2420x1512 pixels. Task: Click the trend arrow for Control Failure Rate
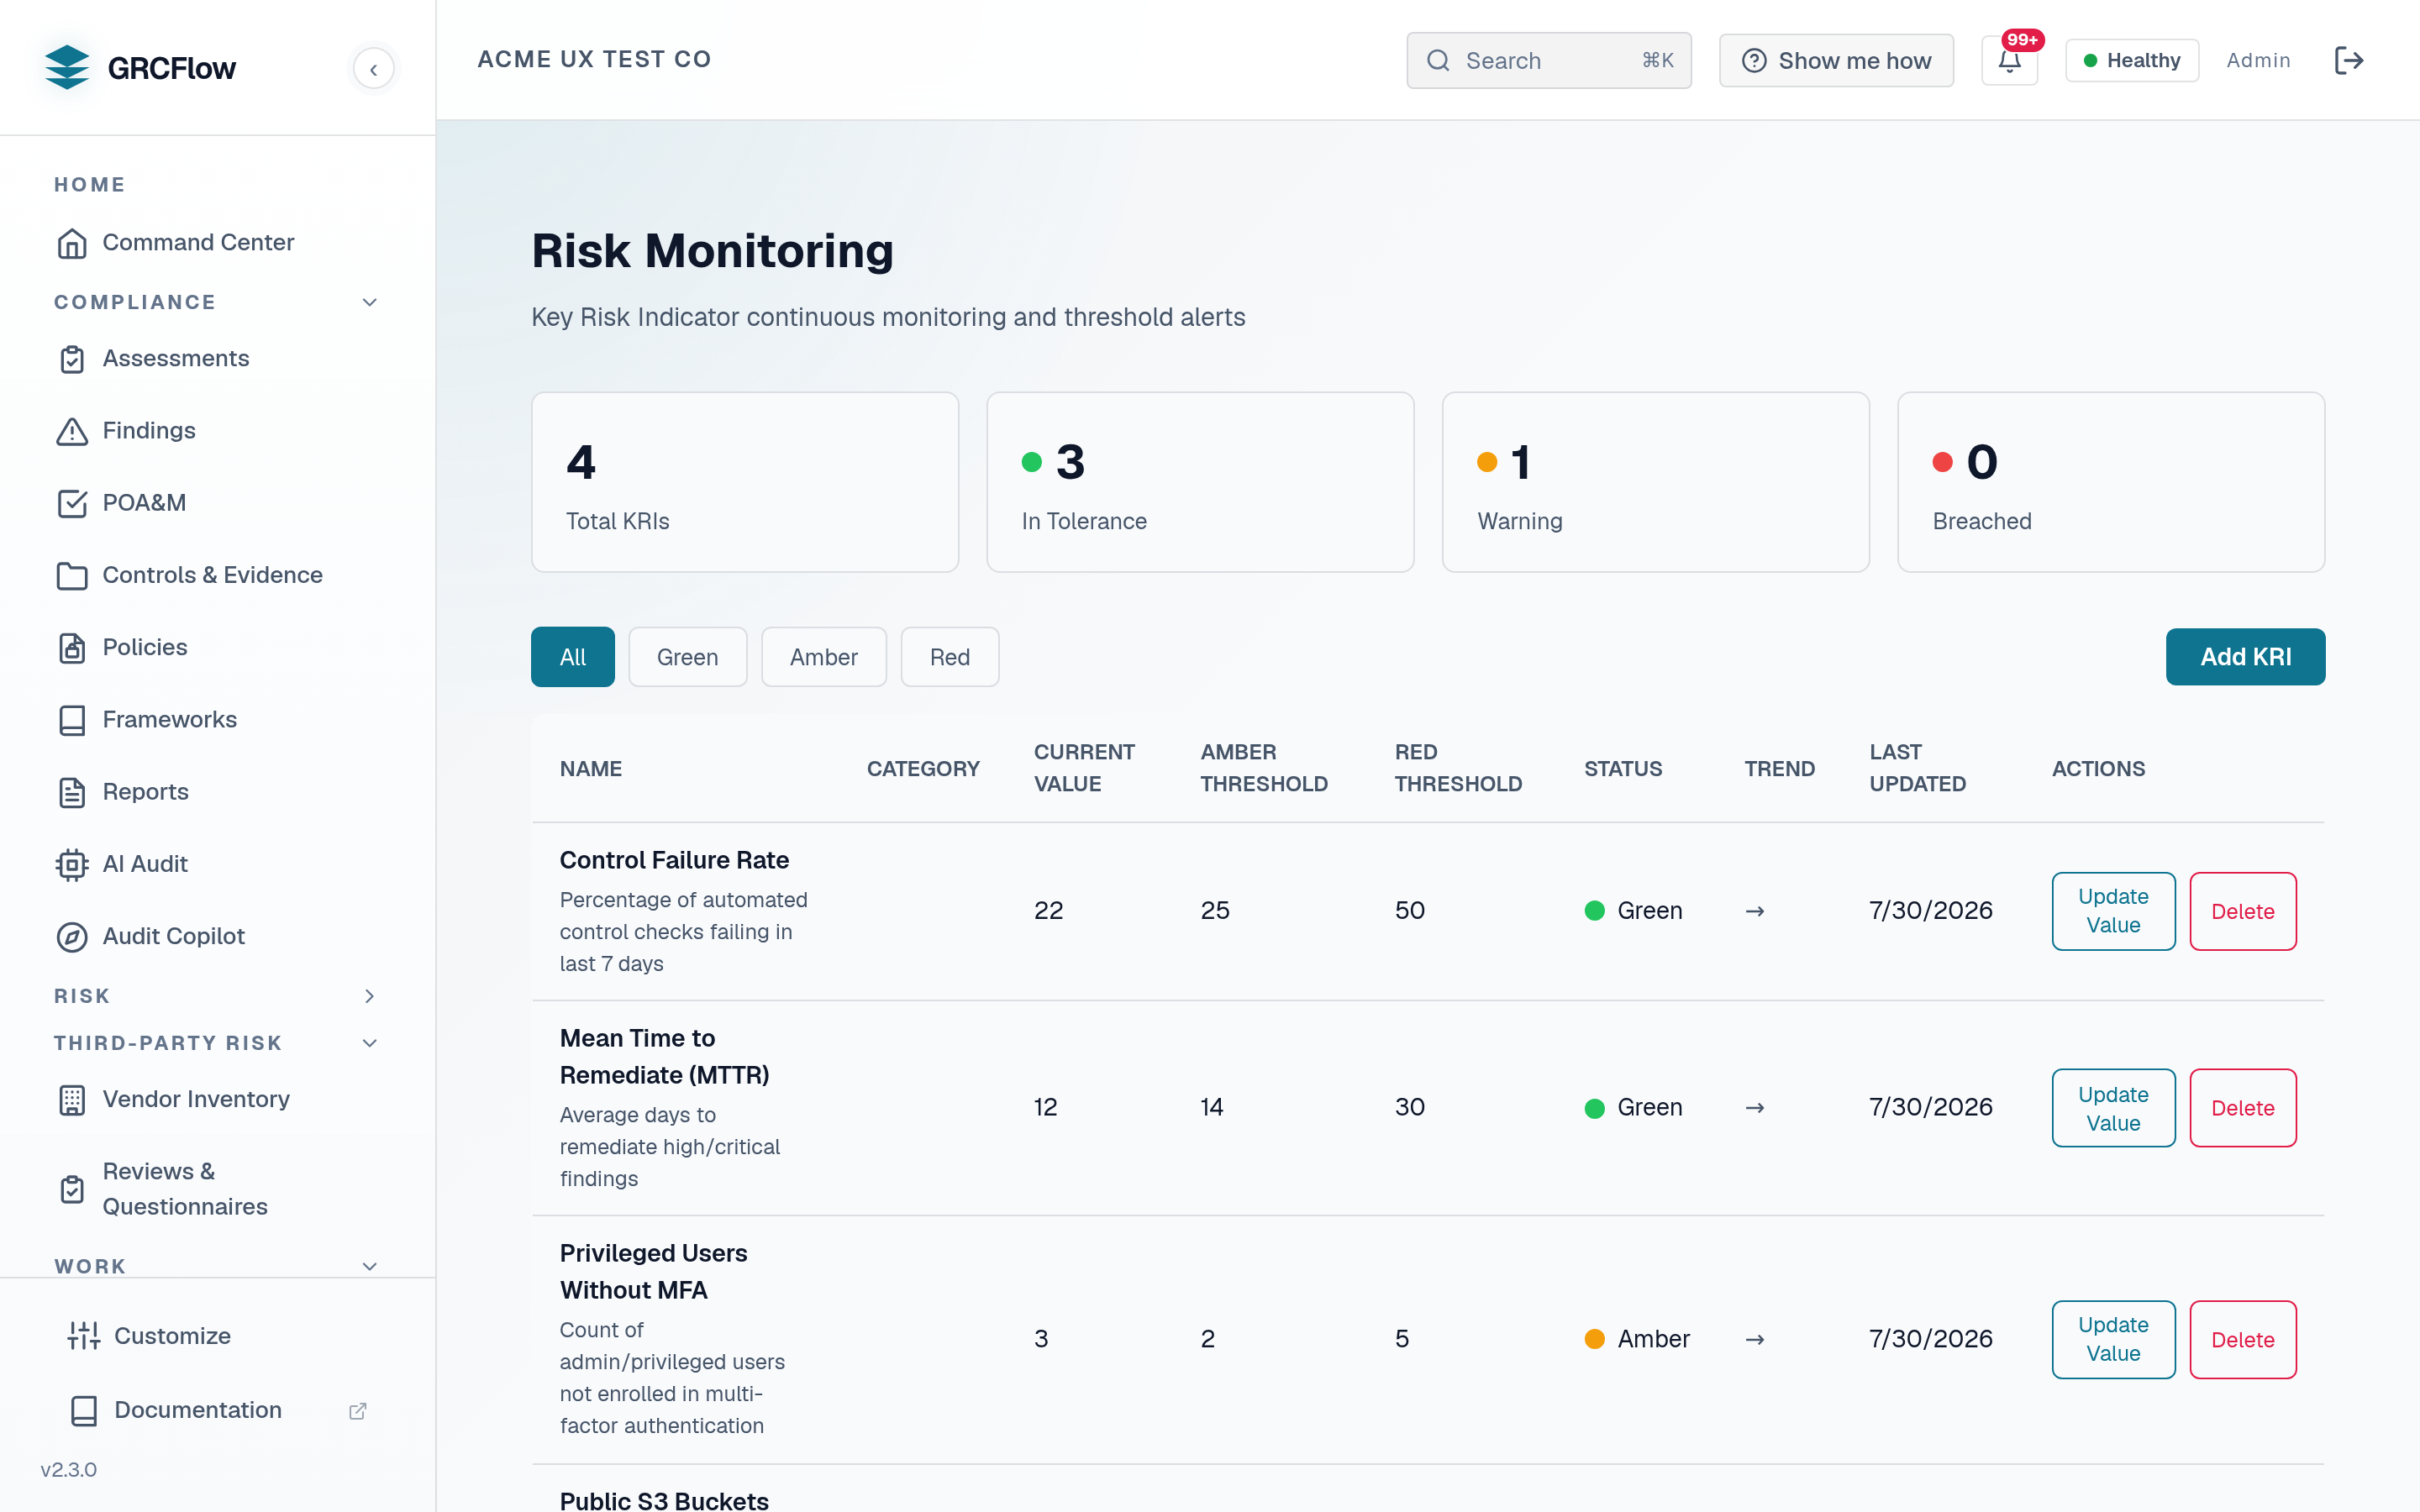pyautogui.click(x=1755, y=911)
